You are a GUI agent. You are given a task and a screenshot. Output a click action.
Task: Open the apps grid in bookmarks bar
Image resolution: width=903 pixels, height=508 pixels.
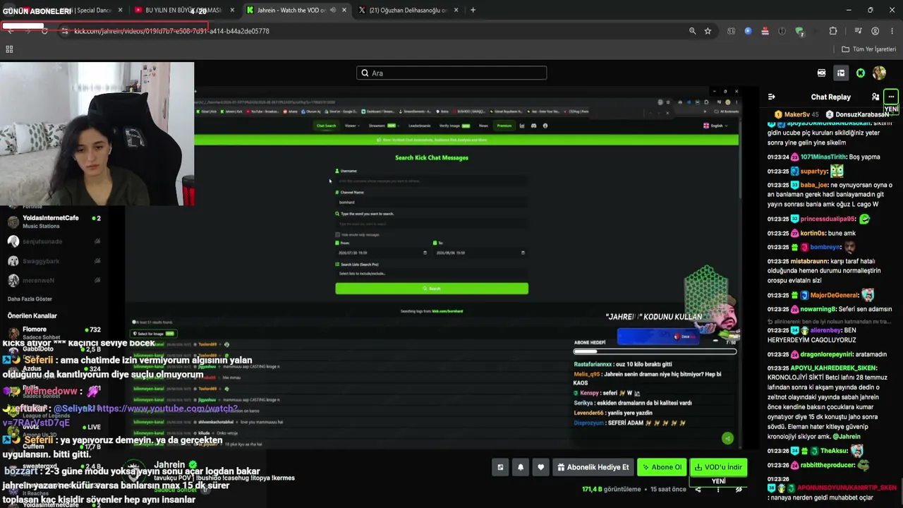(9, 49)
